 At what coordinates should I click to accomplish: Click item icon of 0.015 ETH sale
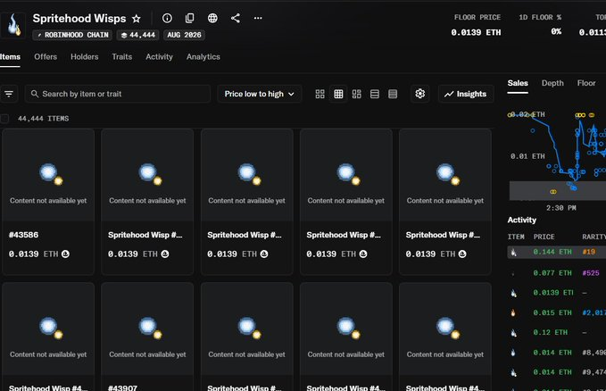pos(513,312)
